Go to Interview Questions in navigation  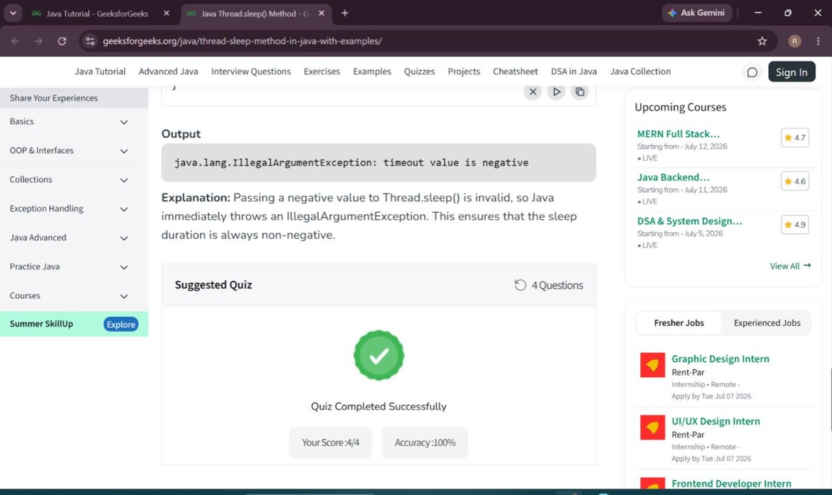(x=251, y=71)
